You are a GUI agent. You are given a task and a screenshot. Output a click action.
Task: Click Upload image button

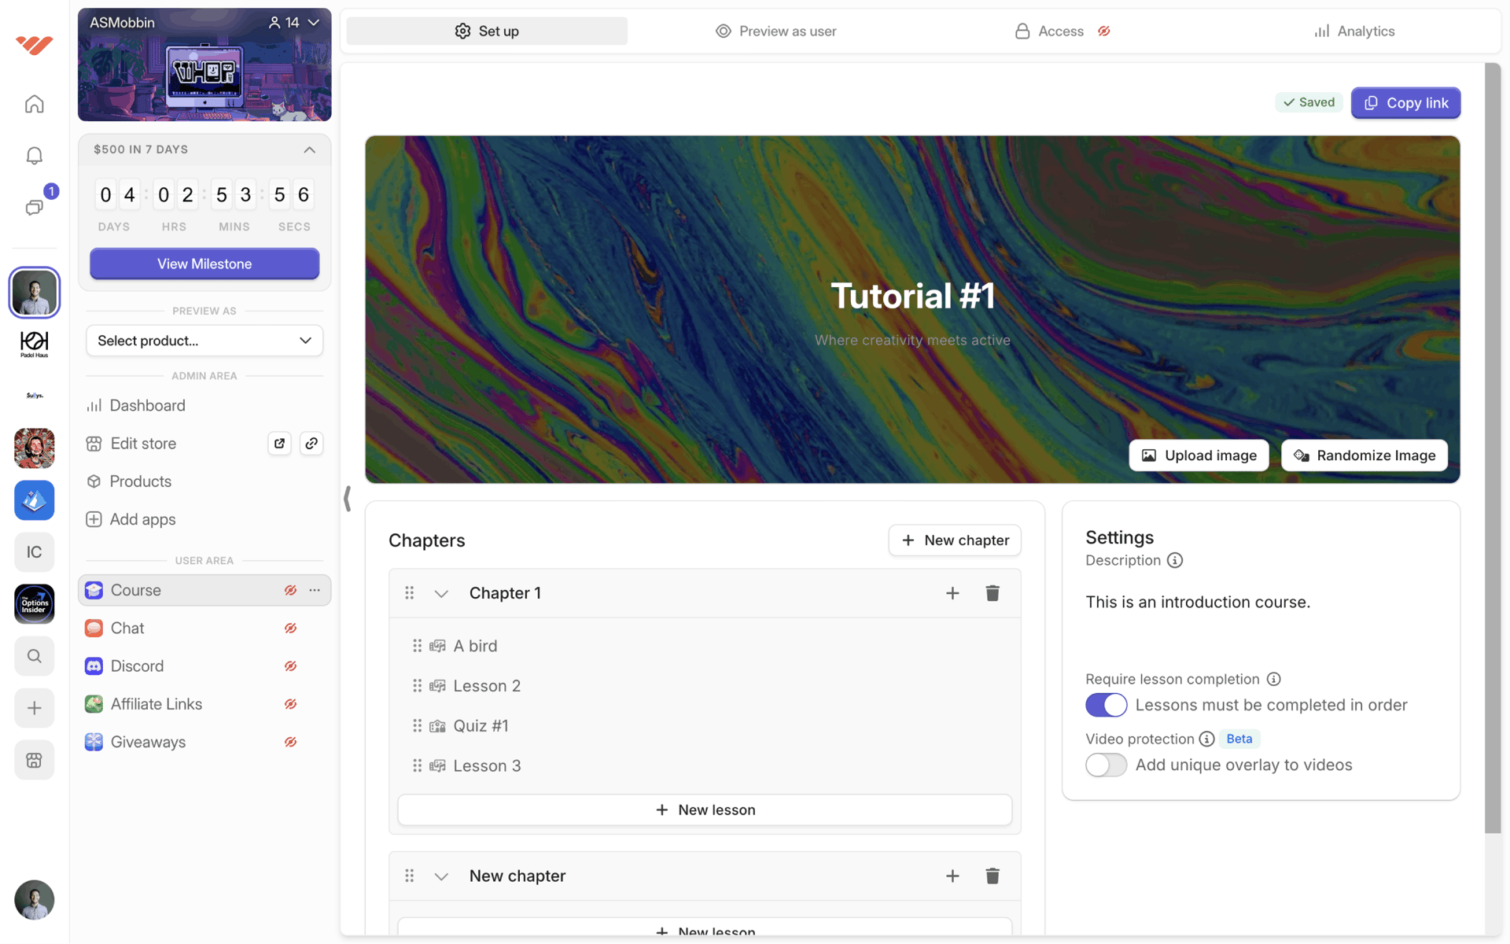click(1199, 455)
